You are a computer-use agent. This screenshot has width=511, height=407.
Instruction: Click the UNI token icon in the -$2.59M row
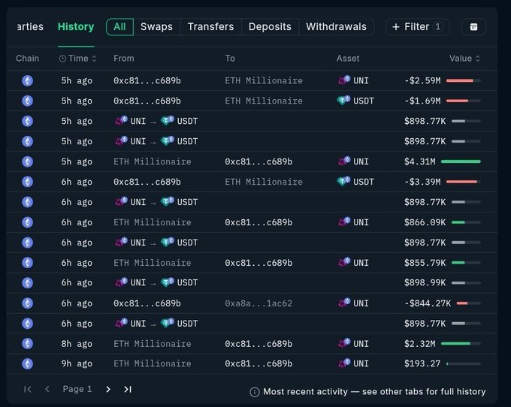click(344, 80)
